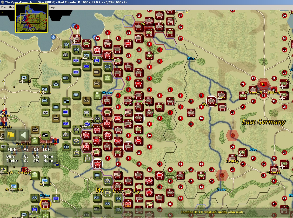Screen dimensions: 293x218
Task: Click the blue-red '5' marker at Dortmund
Action: (x=56, y=141)
